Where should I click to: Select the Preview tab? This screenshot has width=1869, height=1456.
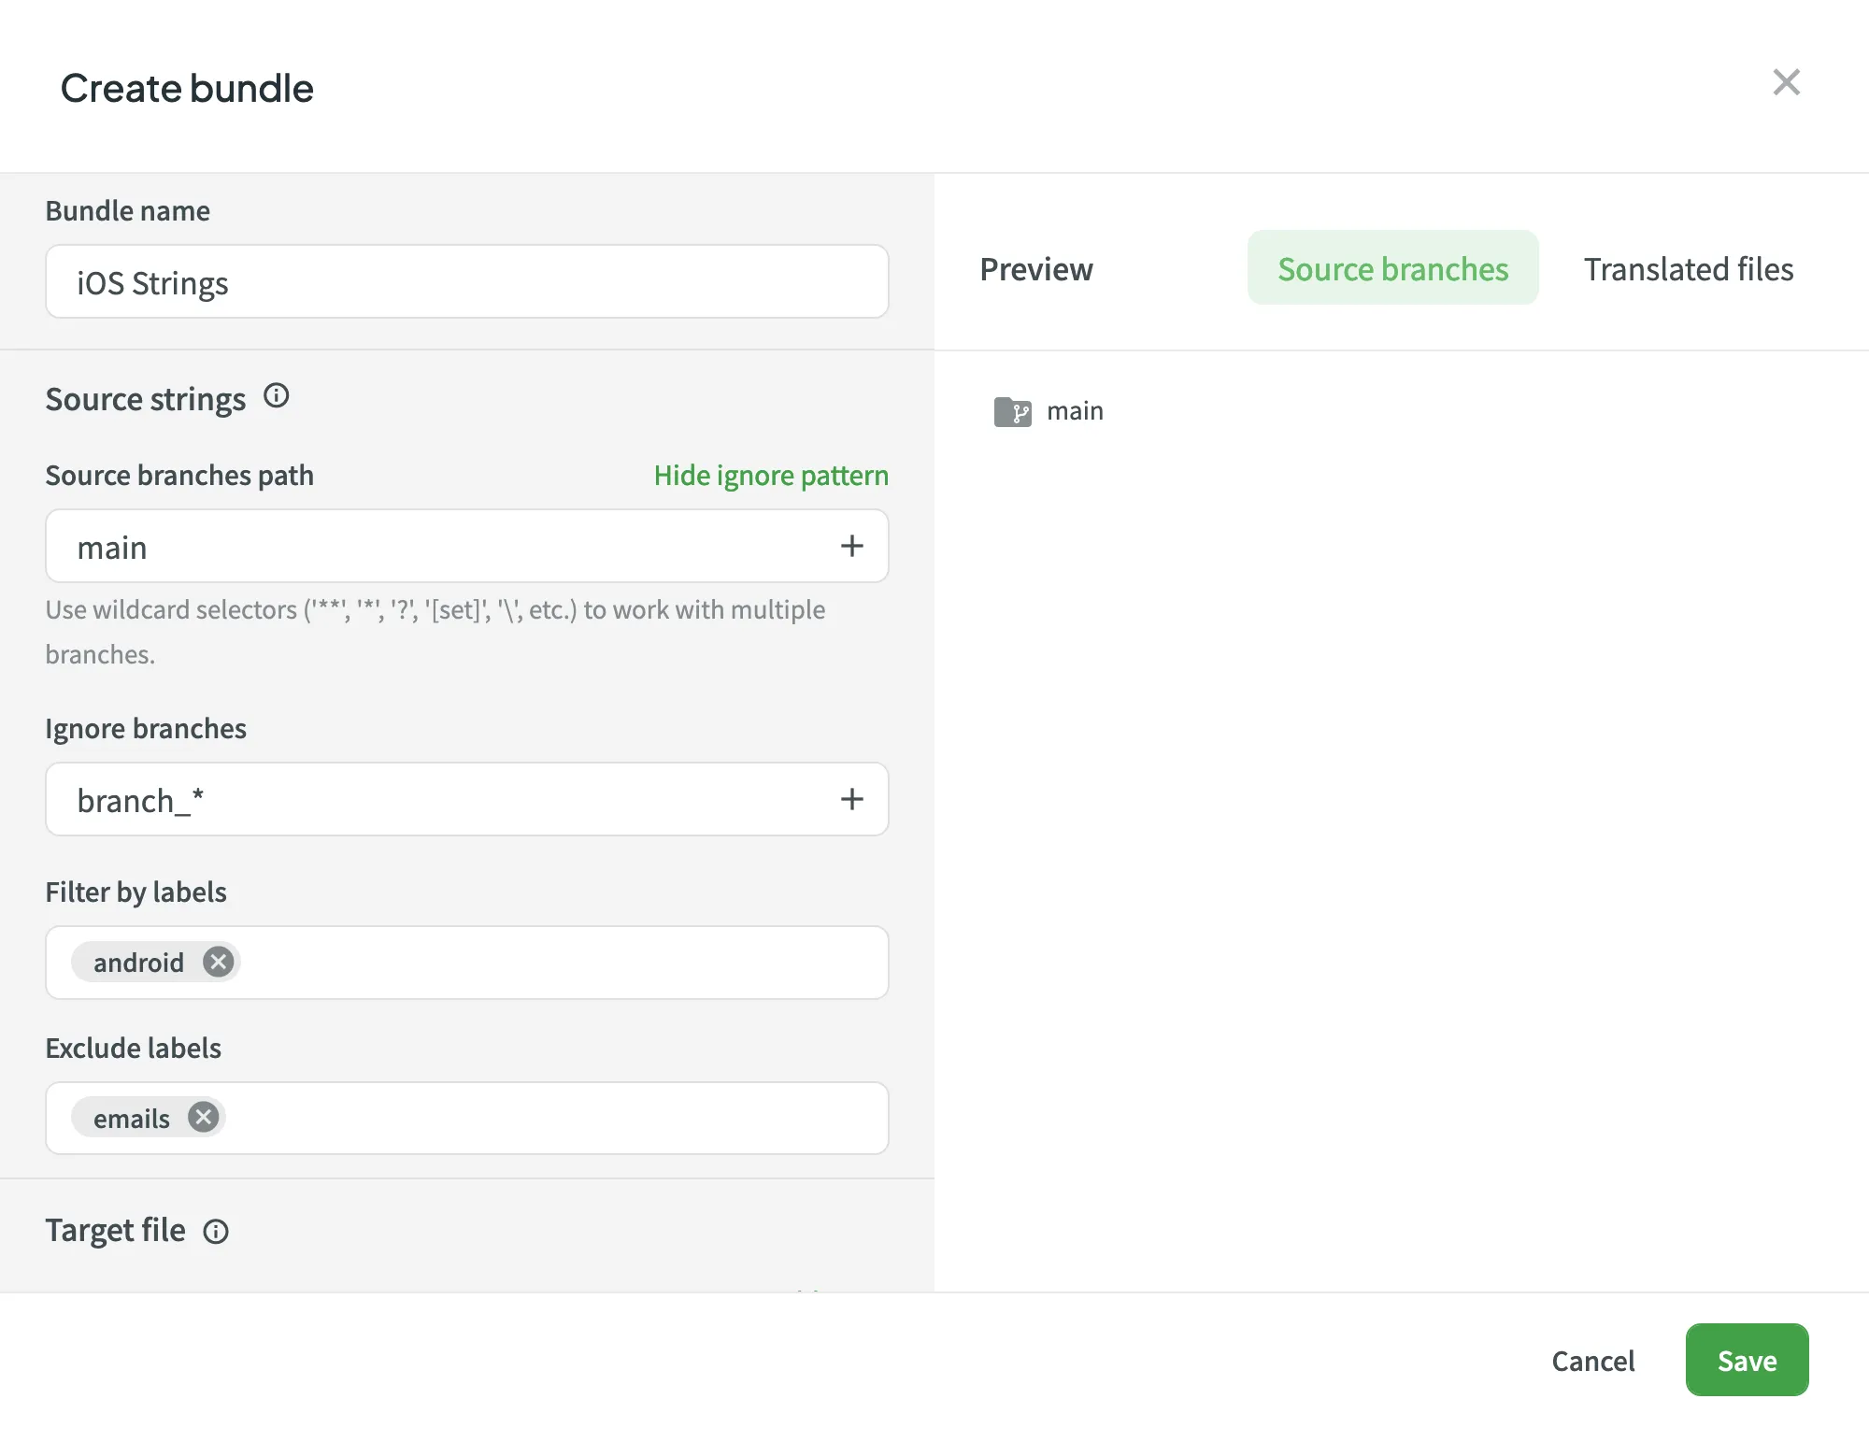[1034, 267]
